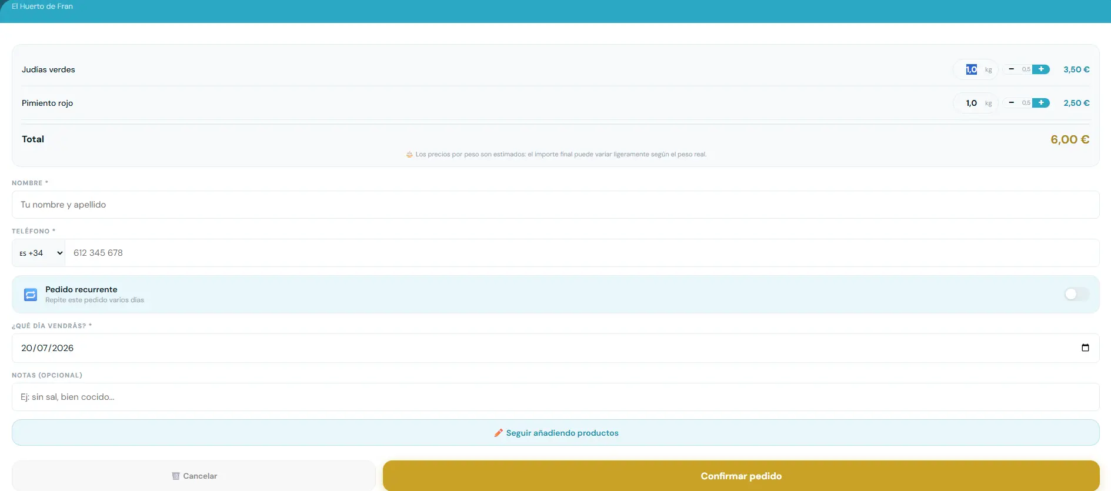Screen dimensions: 1111x491
Task: Click the trash icon next to Cancelar
Action: tap(175, 476)
